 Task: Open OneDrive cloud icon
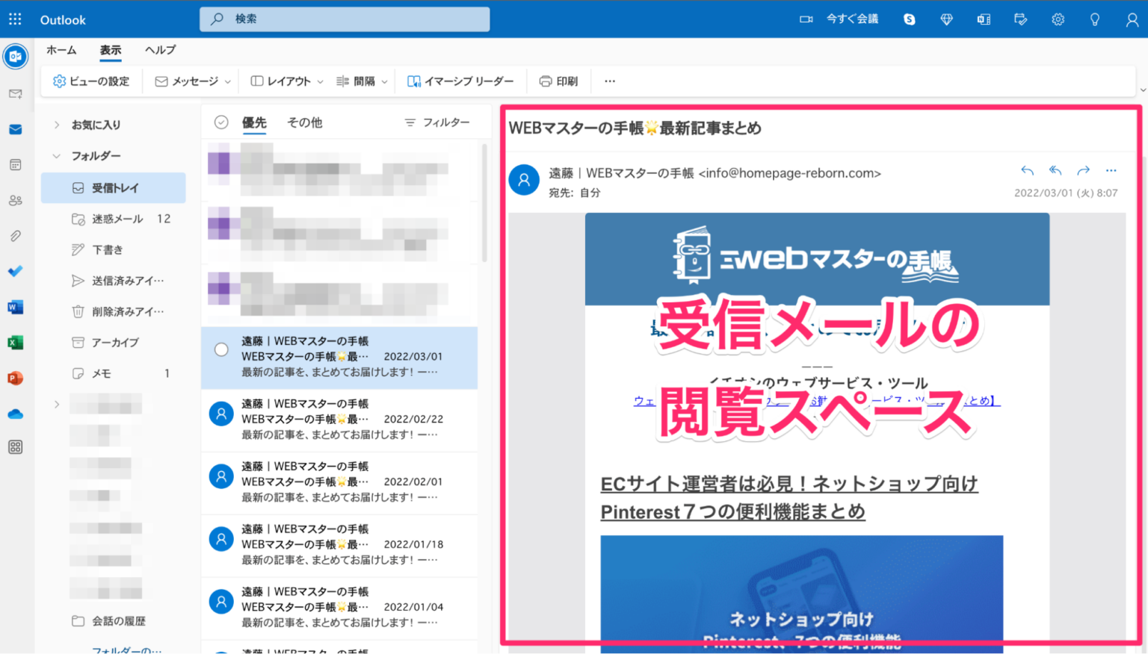[15, 414]
